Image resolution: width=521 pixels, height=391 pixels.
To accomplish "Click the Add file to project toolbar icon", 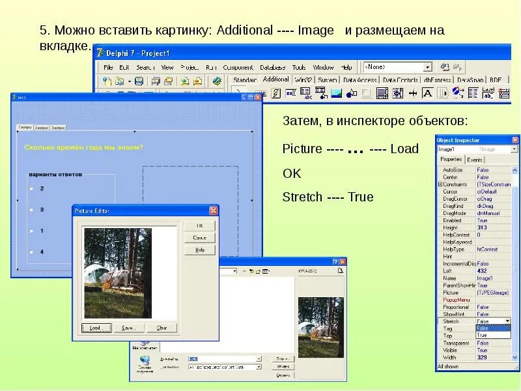I will pyautogui.click(x=185, y=81).
